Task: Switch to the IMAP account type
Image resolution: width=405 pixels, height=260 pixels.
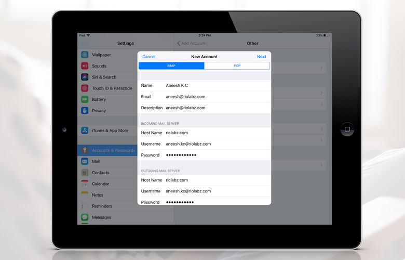Action: (x=171, y=66)
